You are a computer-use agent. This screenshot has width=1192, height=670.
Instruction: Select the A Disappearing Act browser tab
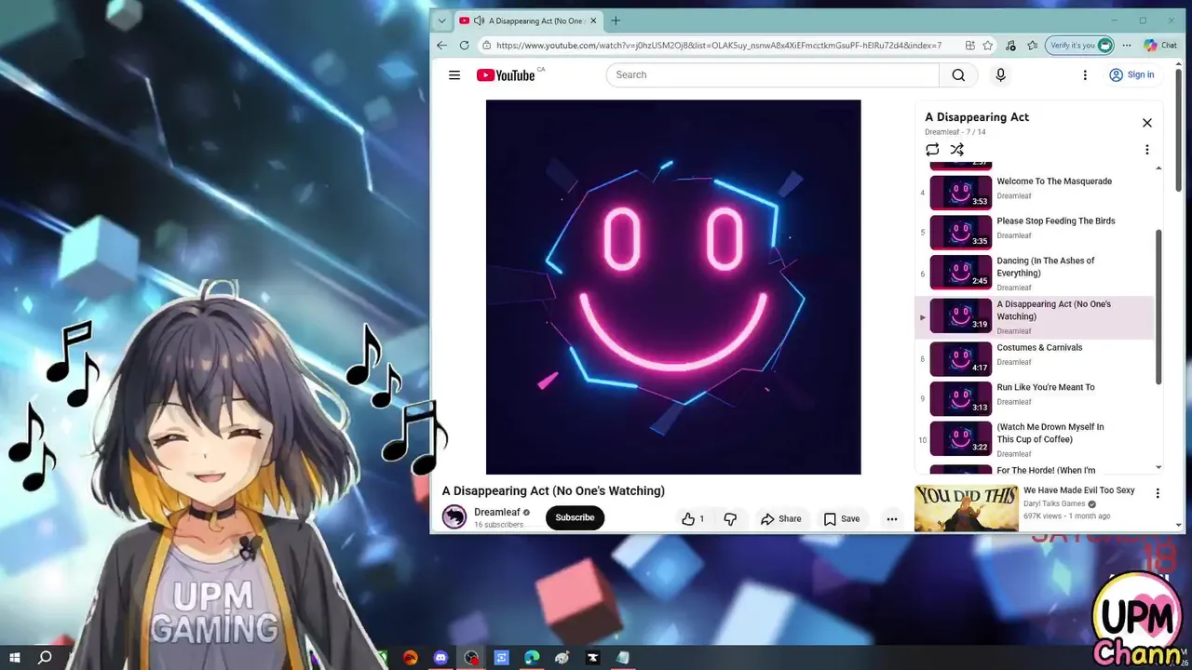pyautogui.click(x=527, y=20)
